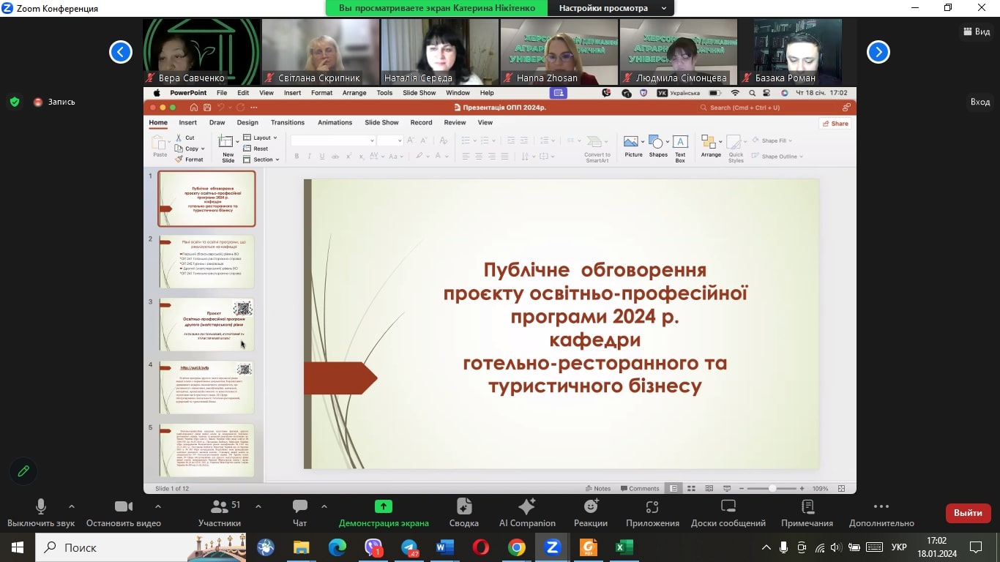1000x562 pixels.
Task: Toggle Comments pane in status bar
Action: click(639, 488)
